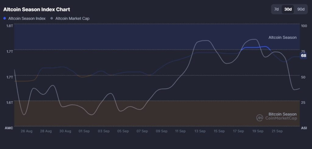Click the 50 right axis label

click(303, 77)
